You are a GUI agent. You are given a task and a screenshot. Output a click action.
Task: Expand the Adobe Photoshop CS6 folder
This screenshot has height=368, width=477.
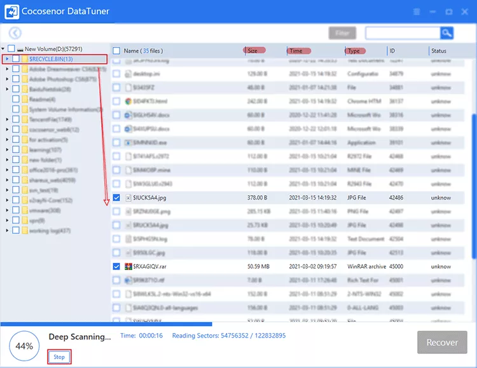pyautogui.click(x=7, y=79)
